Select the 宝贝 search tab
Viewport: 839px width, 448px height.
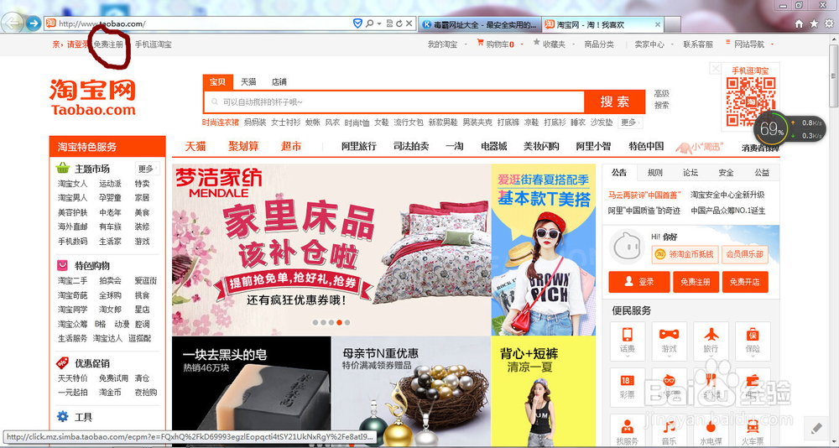coord(216,82)
